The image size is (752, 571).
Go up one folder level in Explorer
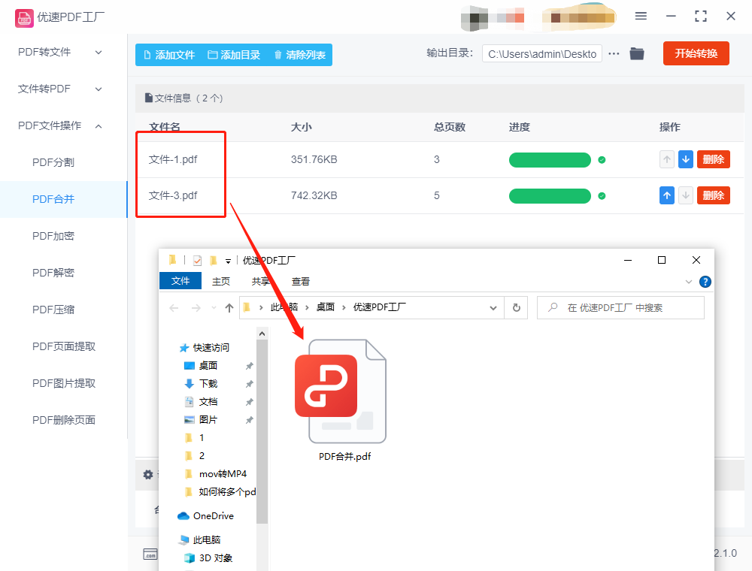(x=229, y=308)
